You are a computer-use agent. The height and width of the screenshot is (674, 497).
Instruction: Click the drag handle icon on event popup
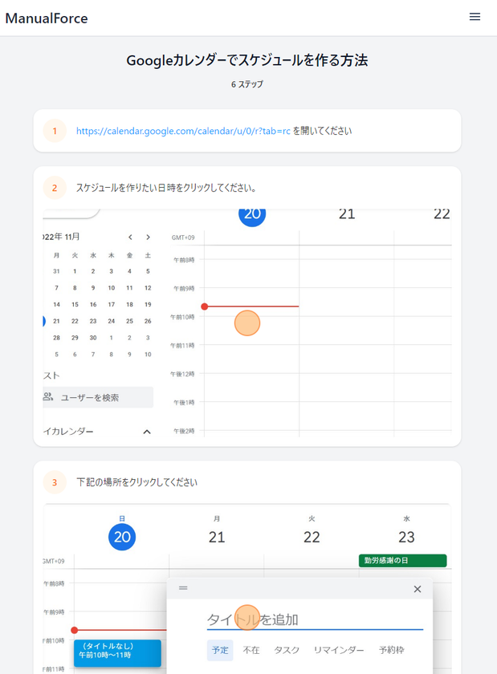pyautogui.click(x=183, y=587)
